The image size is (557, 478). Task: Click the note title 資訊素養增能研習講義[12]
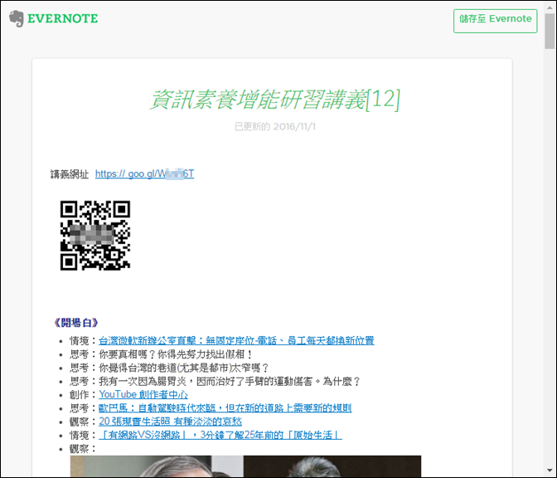click(274, 100)
